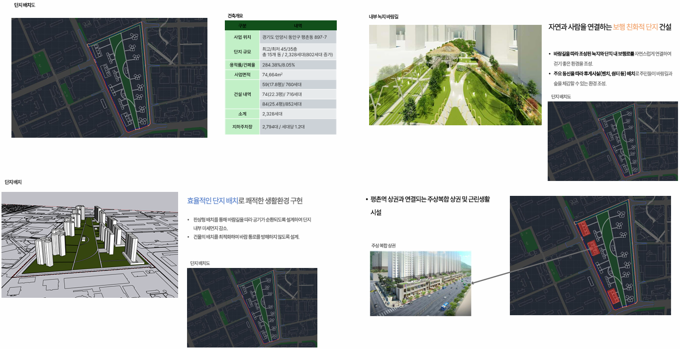Click the '74(22.3평)/ 716세대' cell

[298, 94]
